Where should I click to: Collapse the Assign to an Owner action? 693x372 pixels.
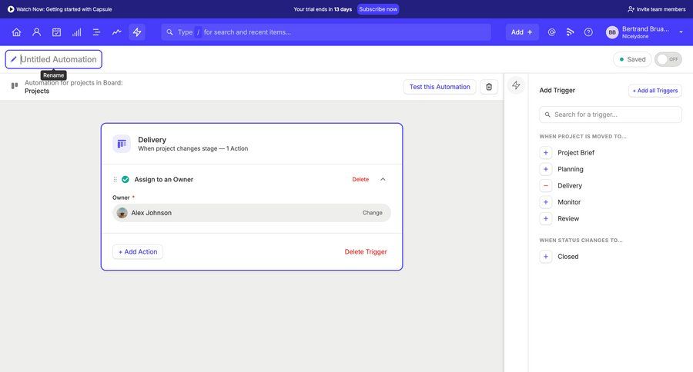tap(383, 179)
